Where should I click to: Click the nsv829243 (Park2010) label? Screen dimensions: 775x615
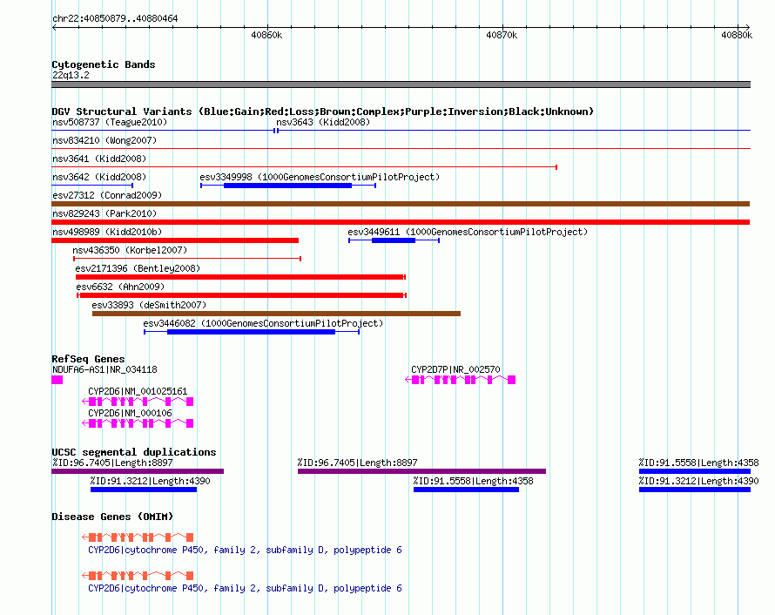point(104,213)
